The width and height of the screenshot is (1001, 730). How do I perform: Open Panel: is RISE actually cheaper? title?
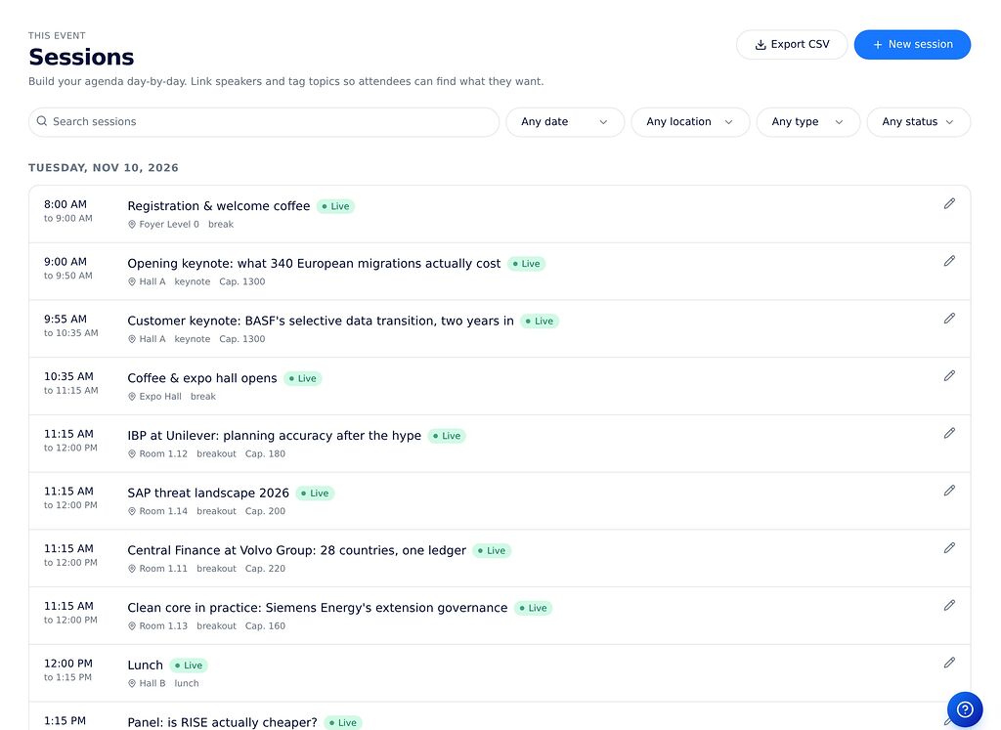[222, 722]
